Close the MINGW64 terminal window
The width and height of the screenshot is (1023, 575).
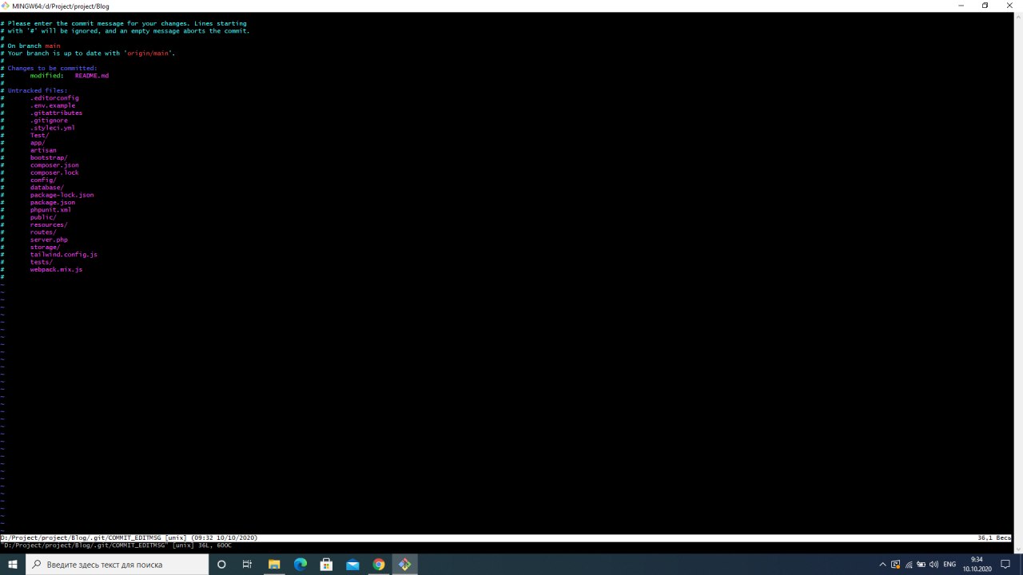[1009, 6]
